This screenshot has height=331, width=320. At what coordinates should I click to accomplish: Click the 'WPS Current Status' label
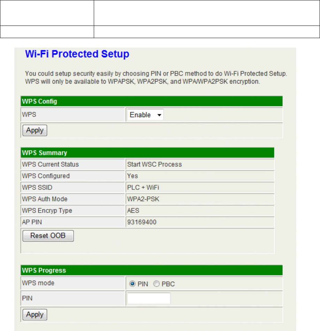pyautogui.click(x=50, y=164)
